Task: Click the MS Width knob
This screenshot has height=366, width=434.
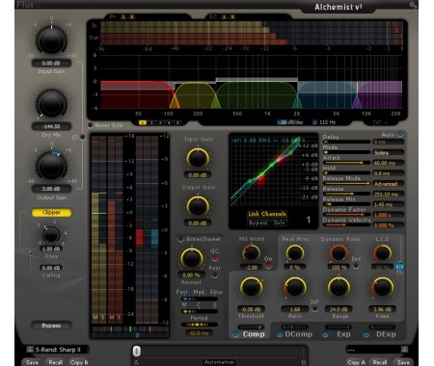Action: coord(251,253)
